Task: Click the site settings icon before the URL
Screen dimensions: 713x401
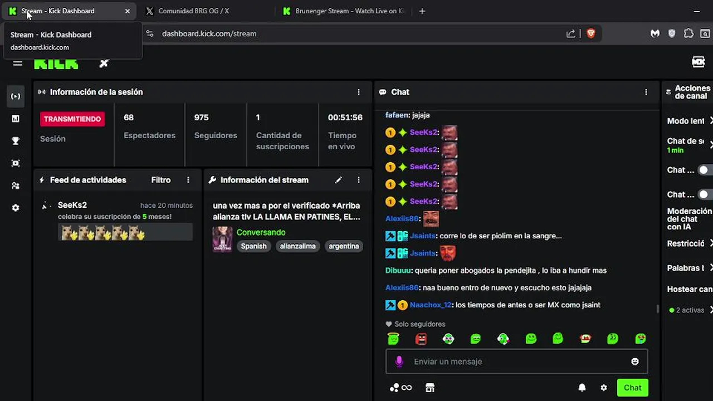Action: [149, 33]
